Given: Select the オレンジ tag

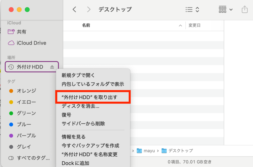Looking at the screenshot, I should (22, 91).
